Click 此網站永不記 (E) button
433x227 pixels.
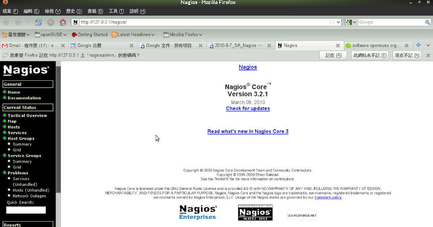[x=370, y=55]
